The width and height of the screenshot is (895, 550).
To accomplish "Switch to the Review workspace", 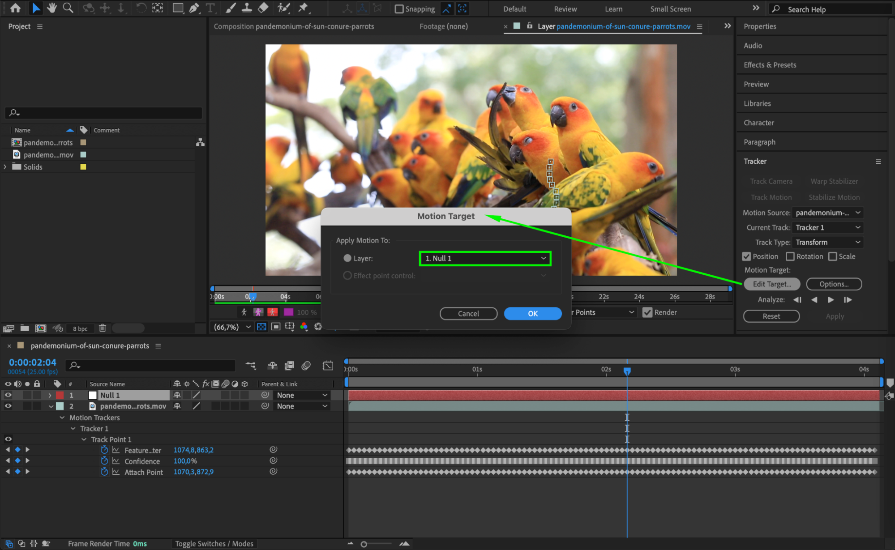I will pyautogui.click(x=565, y=9).
